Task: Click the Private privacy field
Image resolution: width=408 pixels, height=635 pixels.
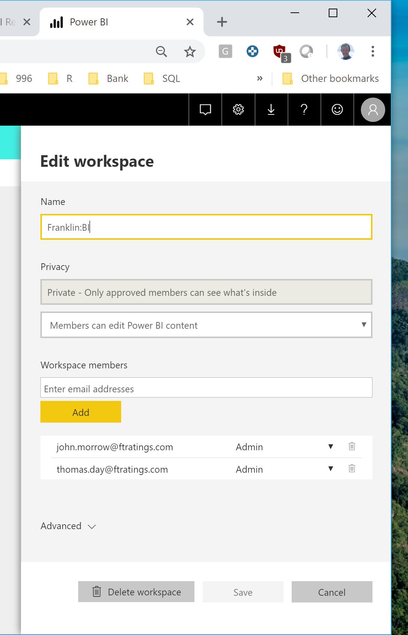Action: (206, 292)
